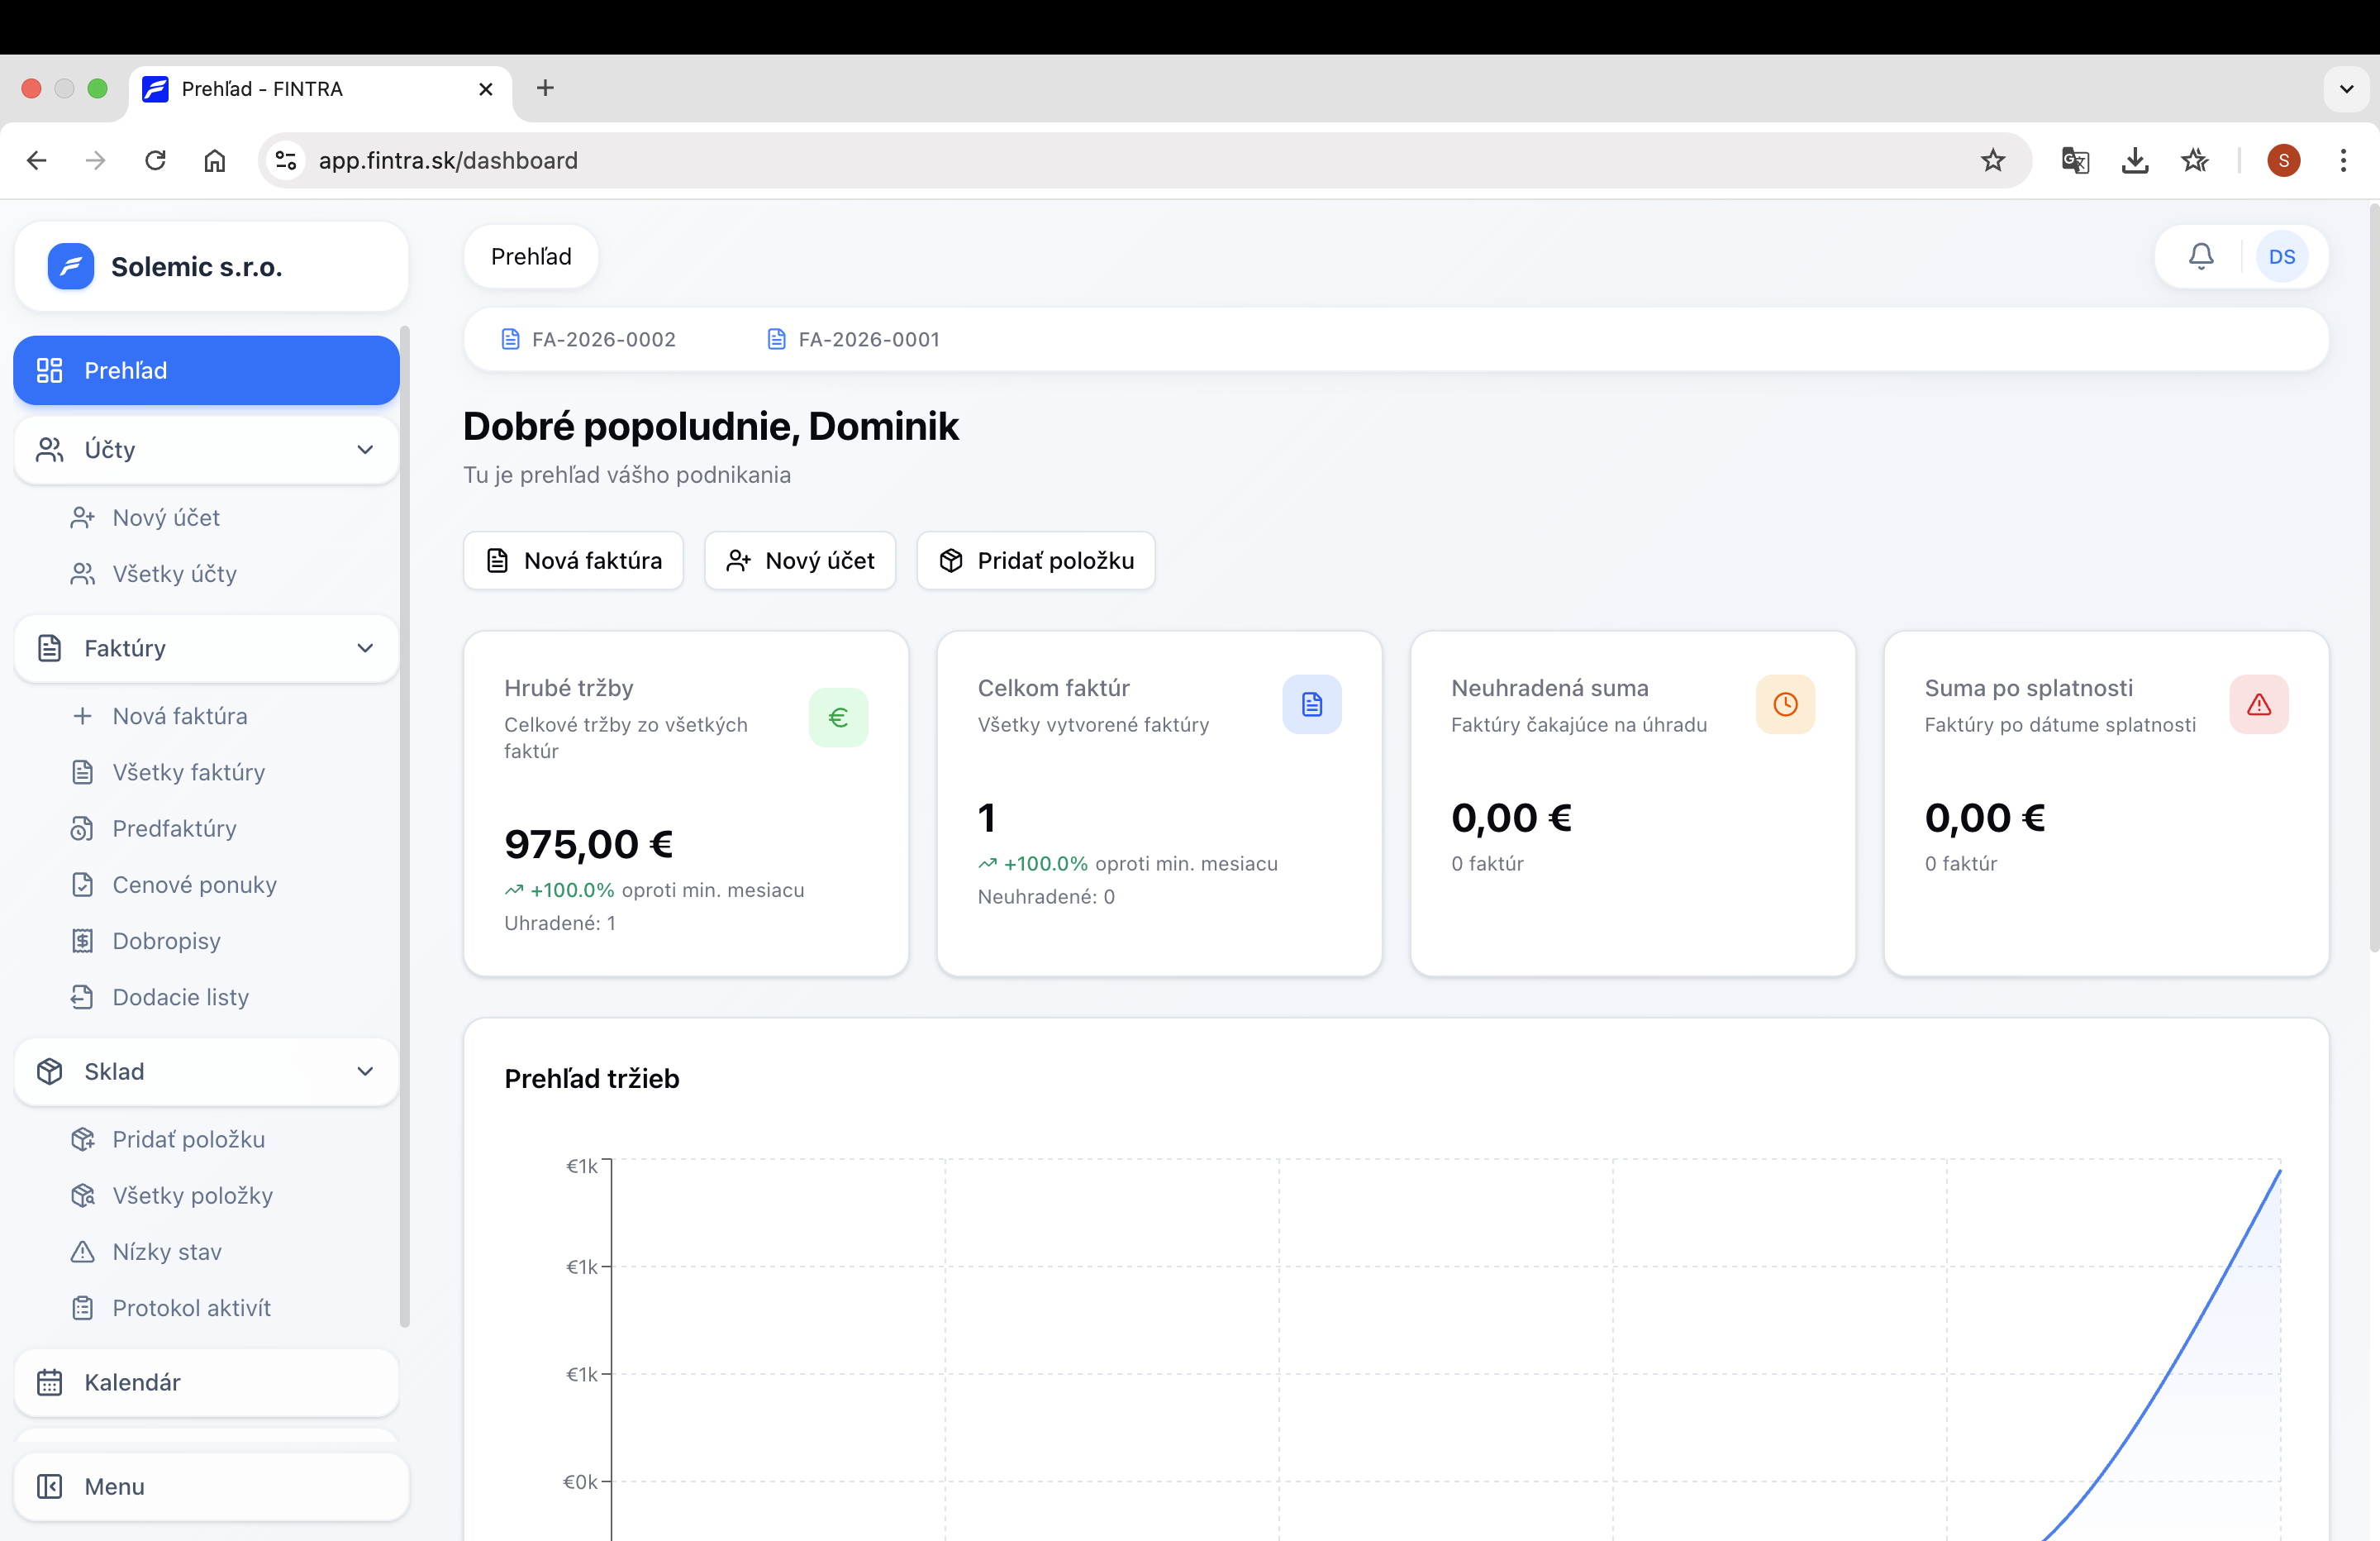Viewport: 2380px width, 1541px height.
Task: Click the Pridať položku button
Action: pyautogui.click(x=1036, y=561)
